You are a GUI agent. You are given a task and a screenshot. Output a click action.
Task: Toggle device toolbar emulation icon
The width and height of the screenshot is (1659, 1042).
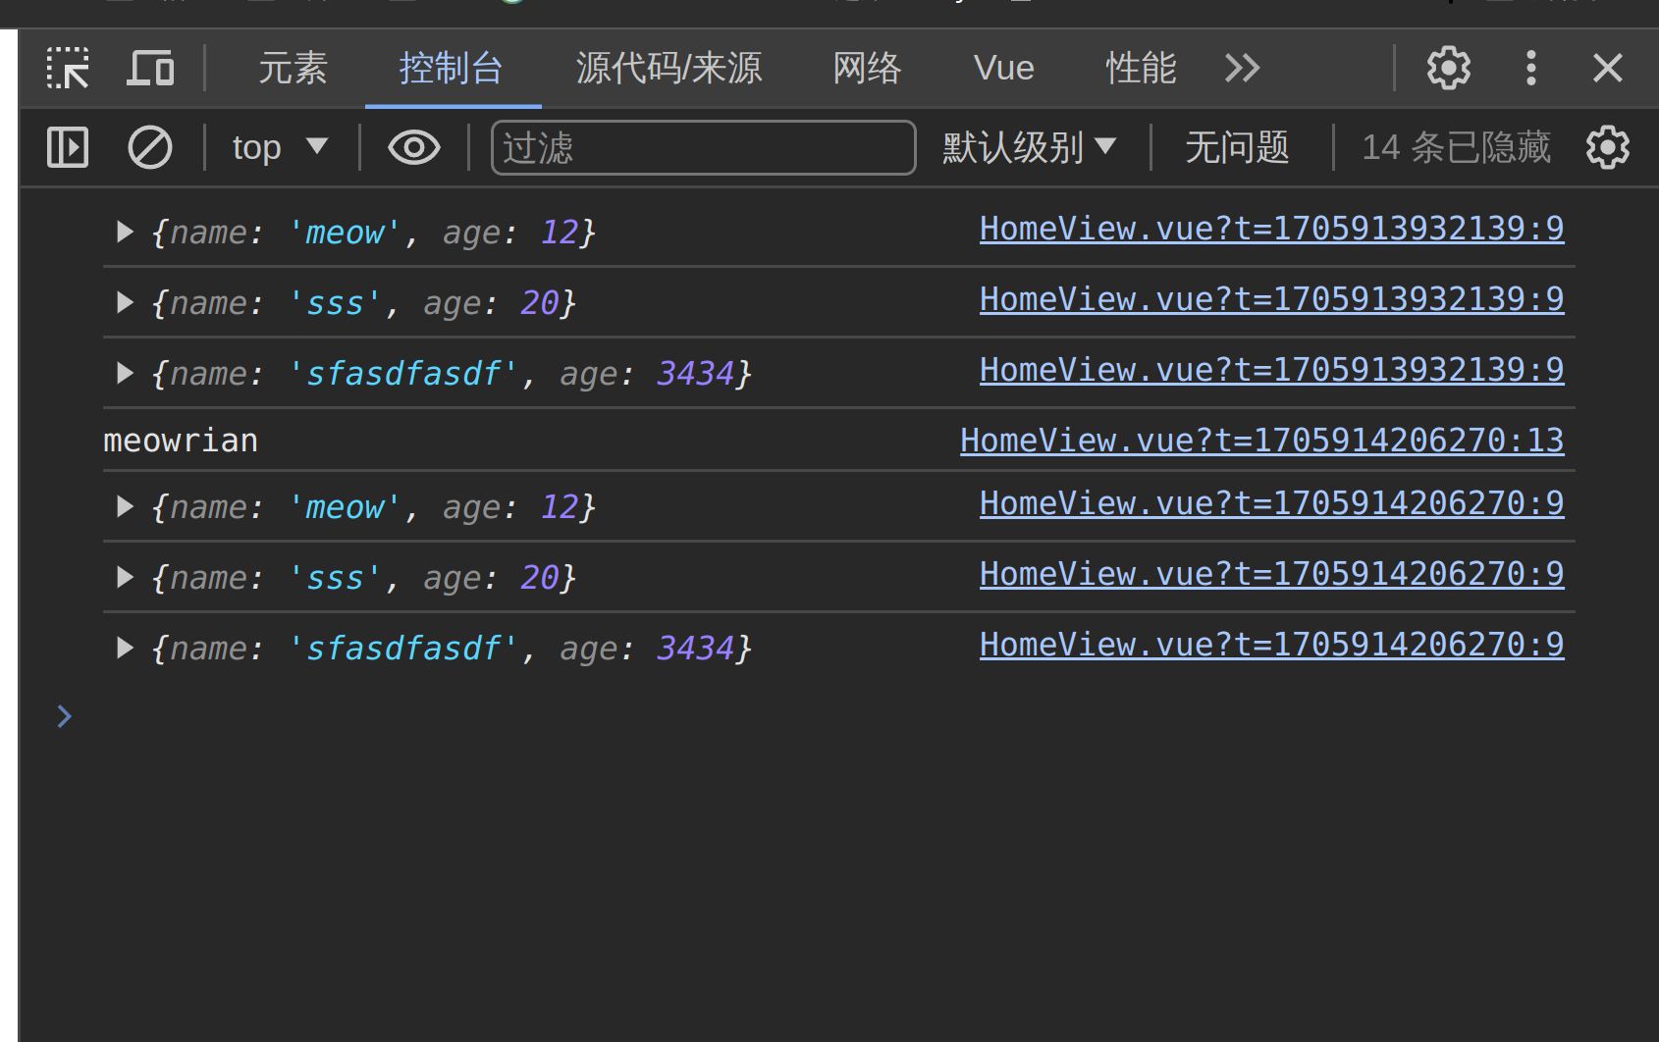click(150, 69)
